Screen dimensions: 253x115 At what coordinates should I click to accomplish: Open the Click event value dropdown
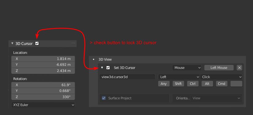pyautogui.click(x=221, y=77)
